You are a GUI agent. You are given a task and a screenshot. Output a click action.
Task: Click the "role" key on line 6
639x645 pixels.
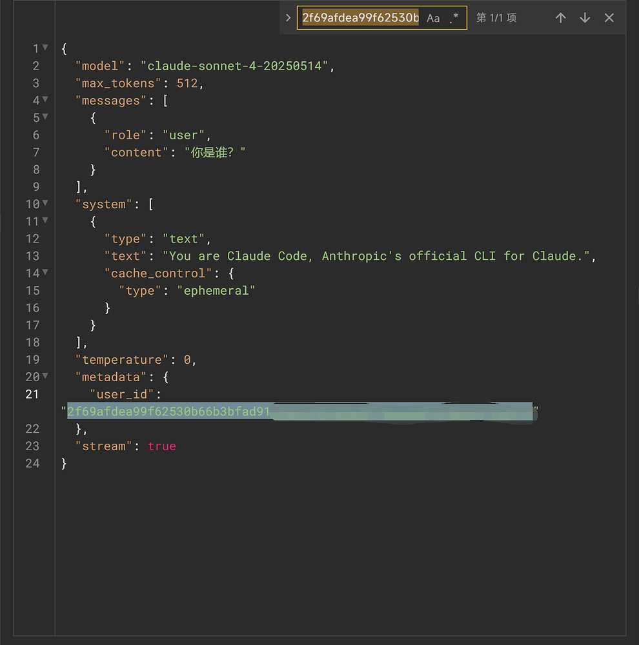pos(125,135)
